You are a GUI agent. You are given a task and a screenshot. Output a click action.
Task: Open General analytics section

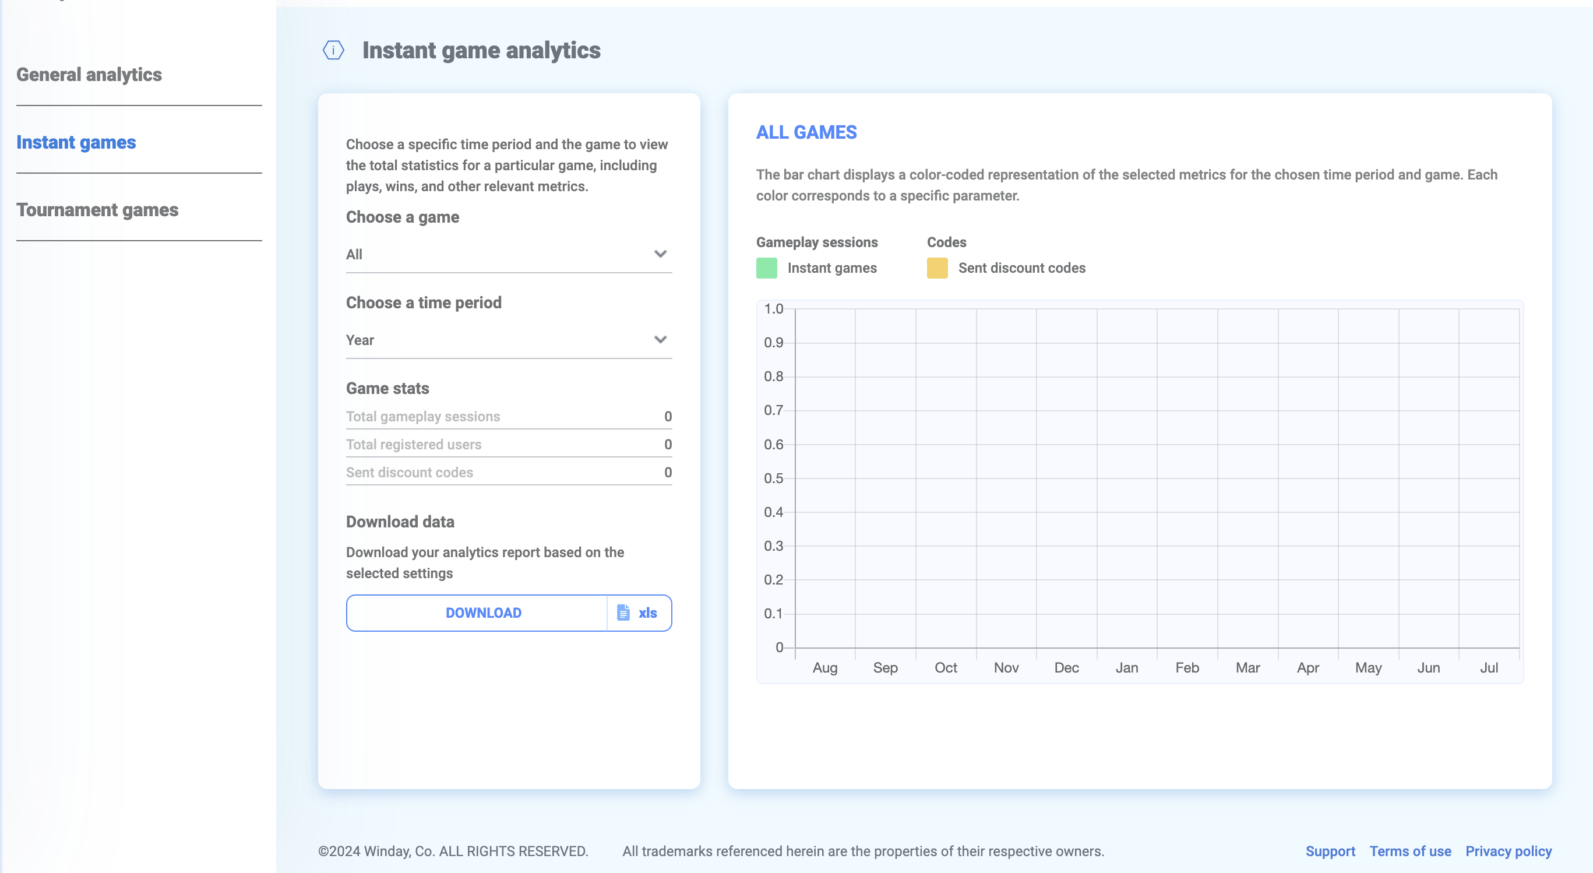(89, 75)
